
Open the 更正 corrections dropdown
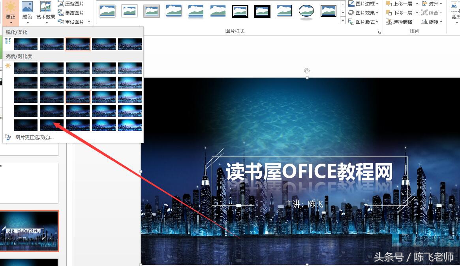[11, 13]
